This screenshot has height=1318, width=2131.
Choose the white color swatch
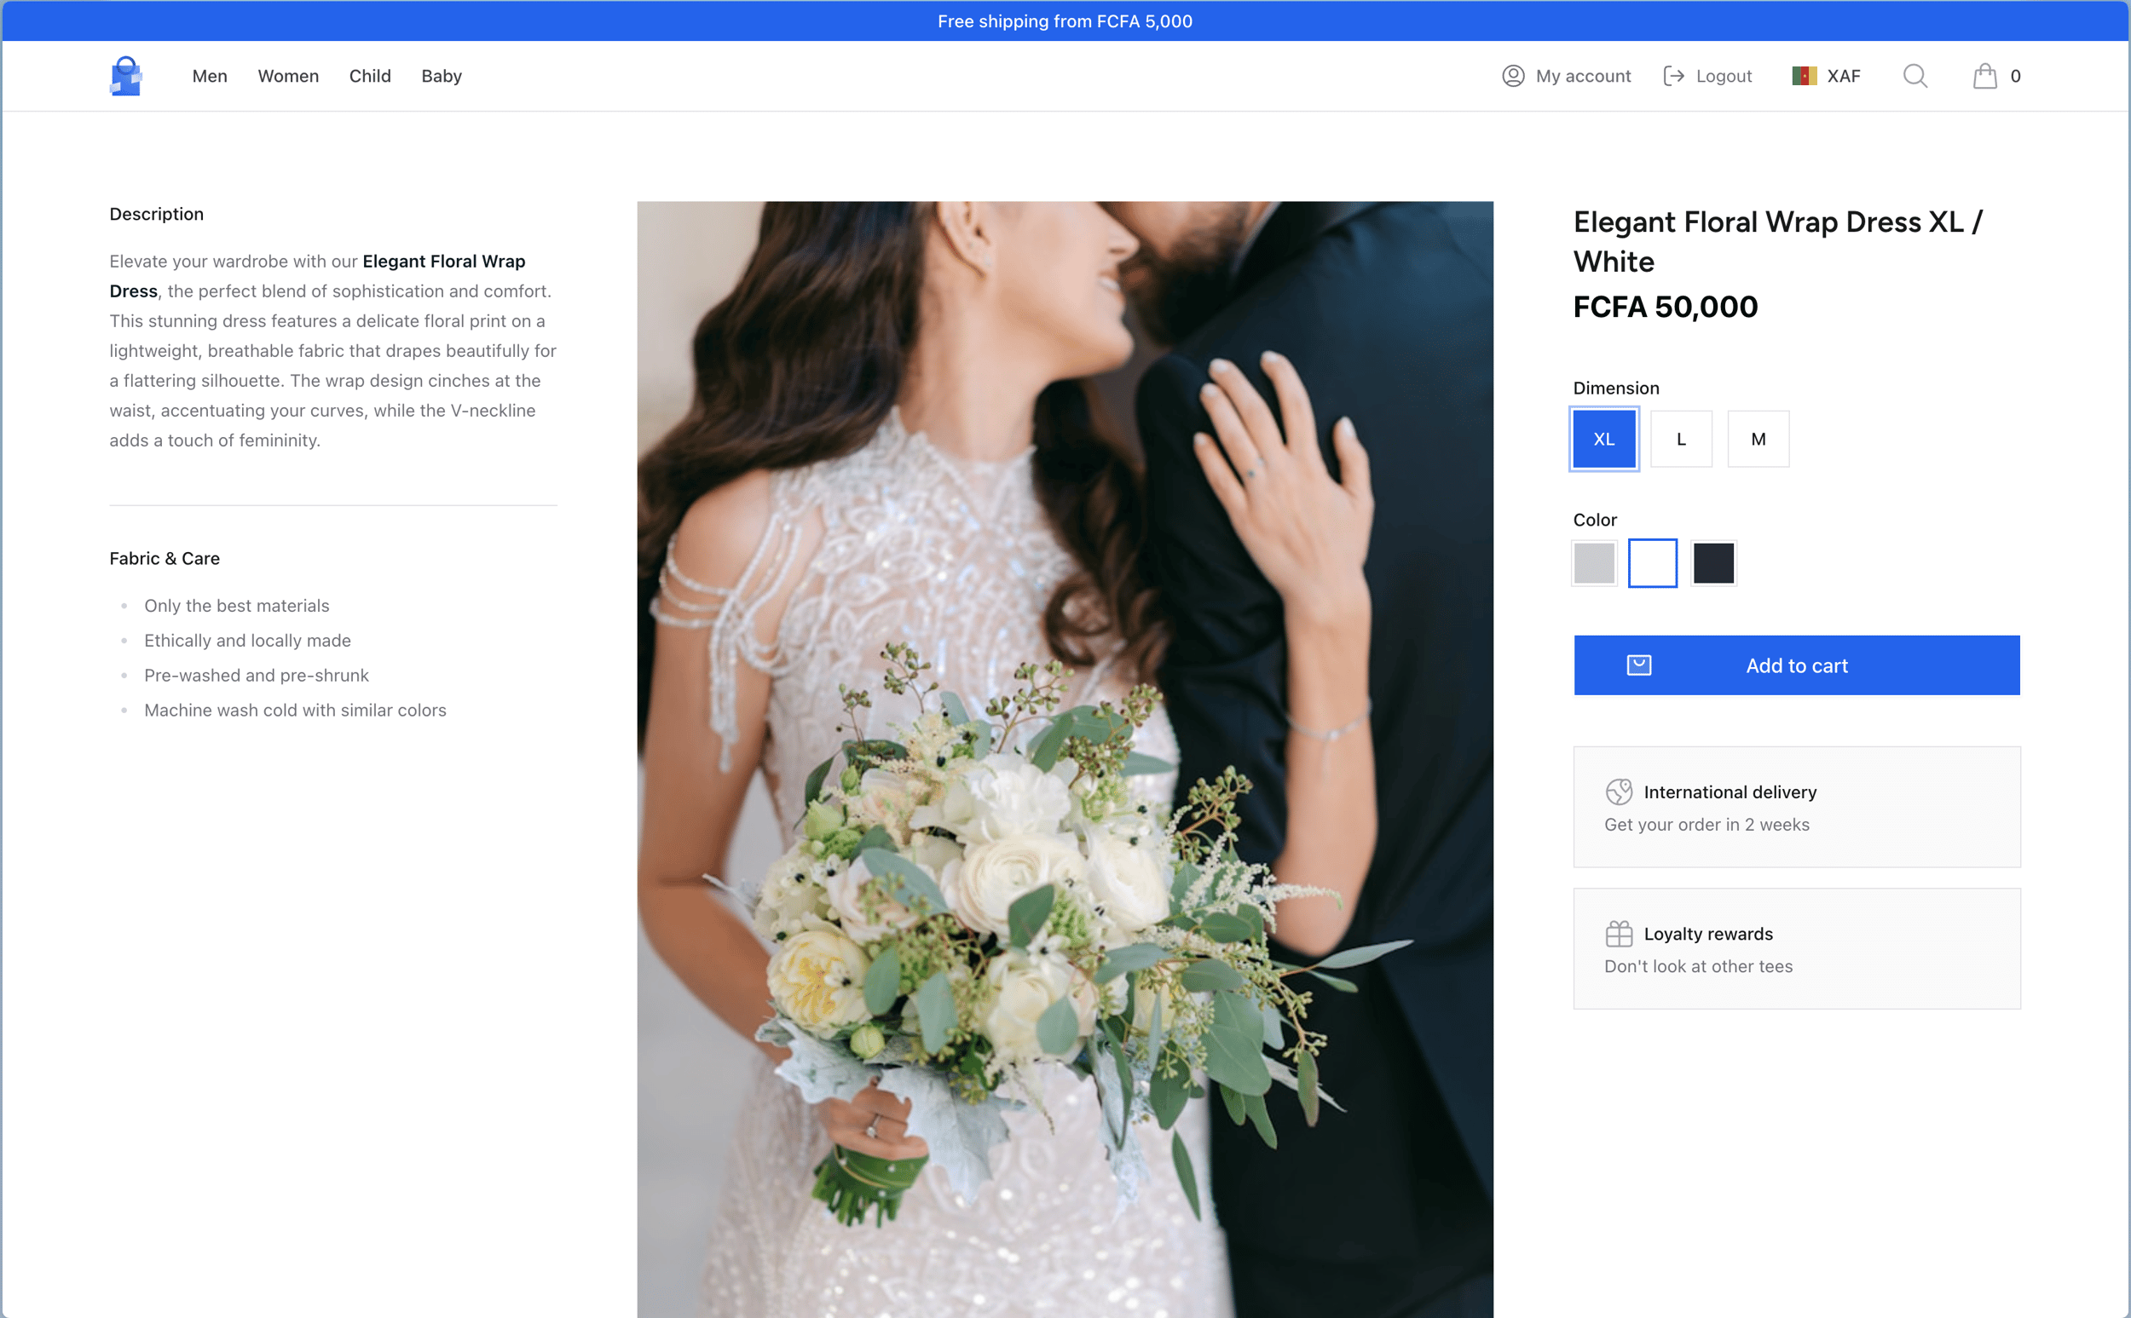[x=1653, y=563]
